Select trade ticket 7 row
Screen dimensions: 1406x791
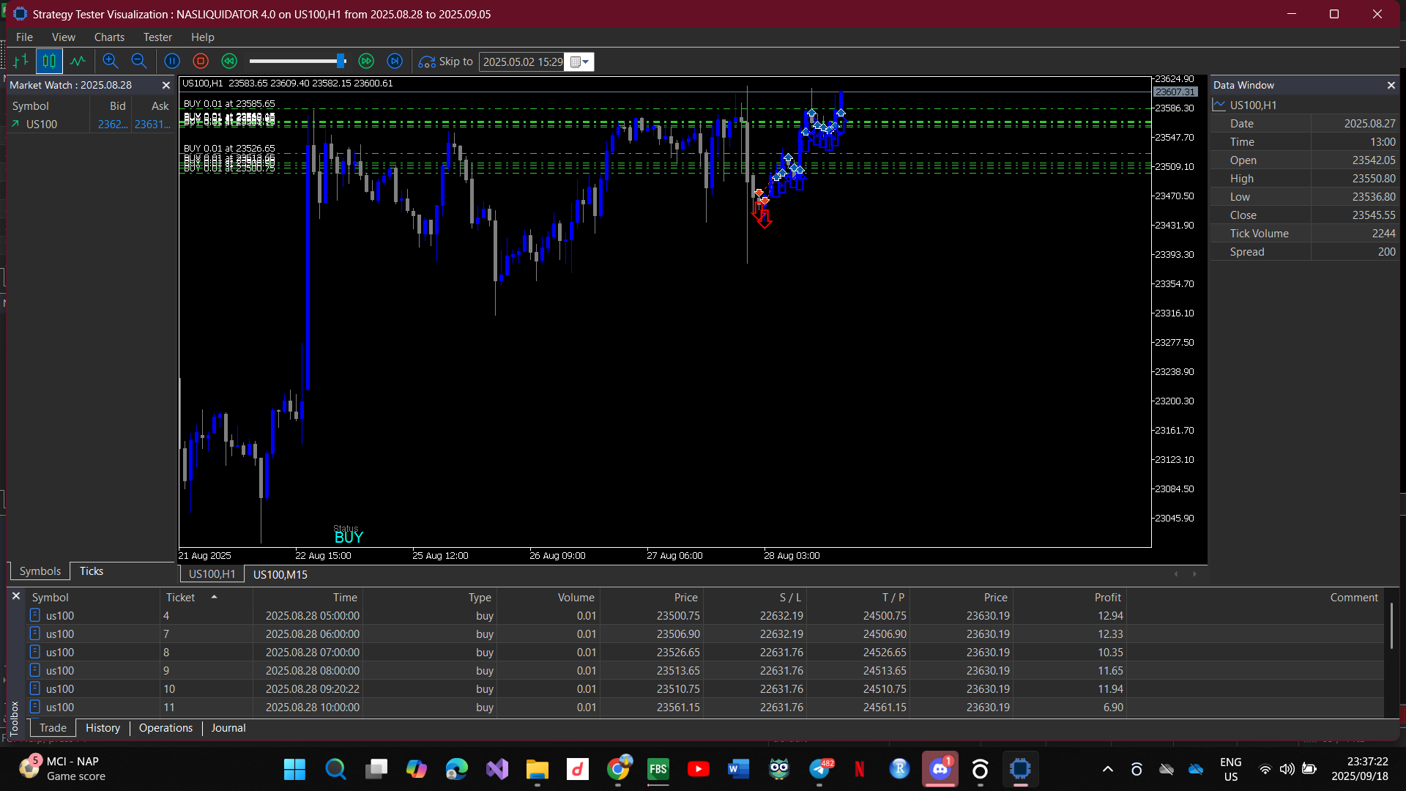704,634
